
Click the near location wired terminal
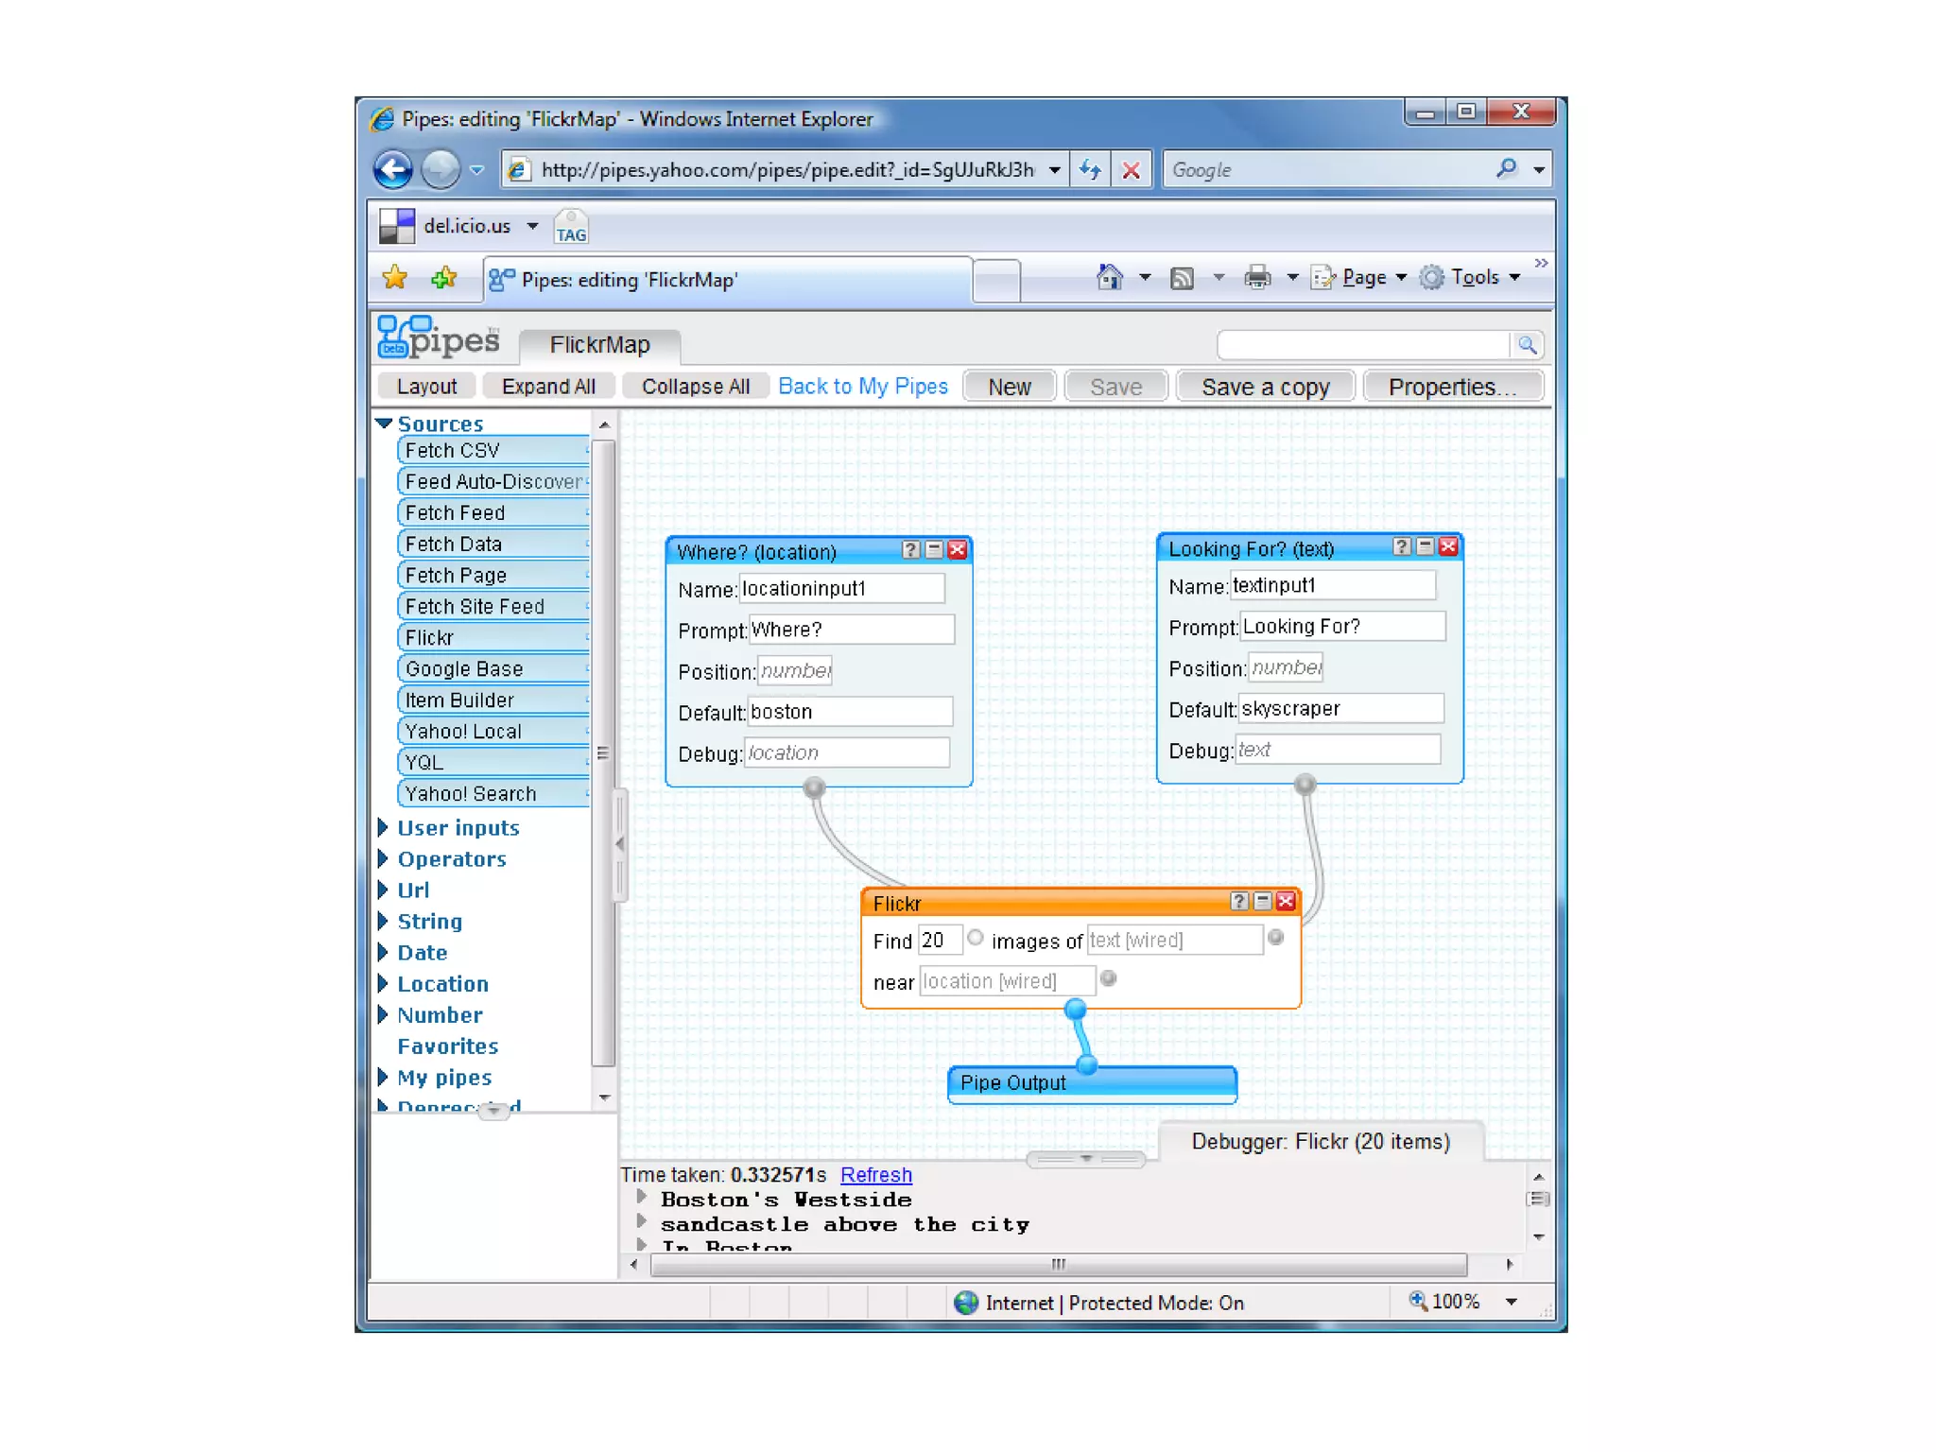pyautogui.click(x=1109, y=979)
